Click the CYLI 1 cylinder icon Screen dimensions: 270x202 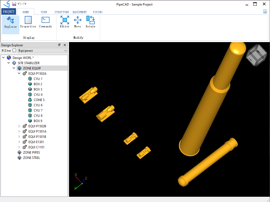30,79
